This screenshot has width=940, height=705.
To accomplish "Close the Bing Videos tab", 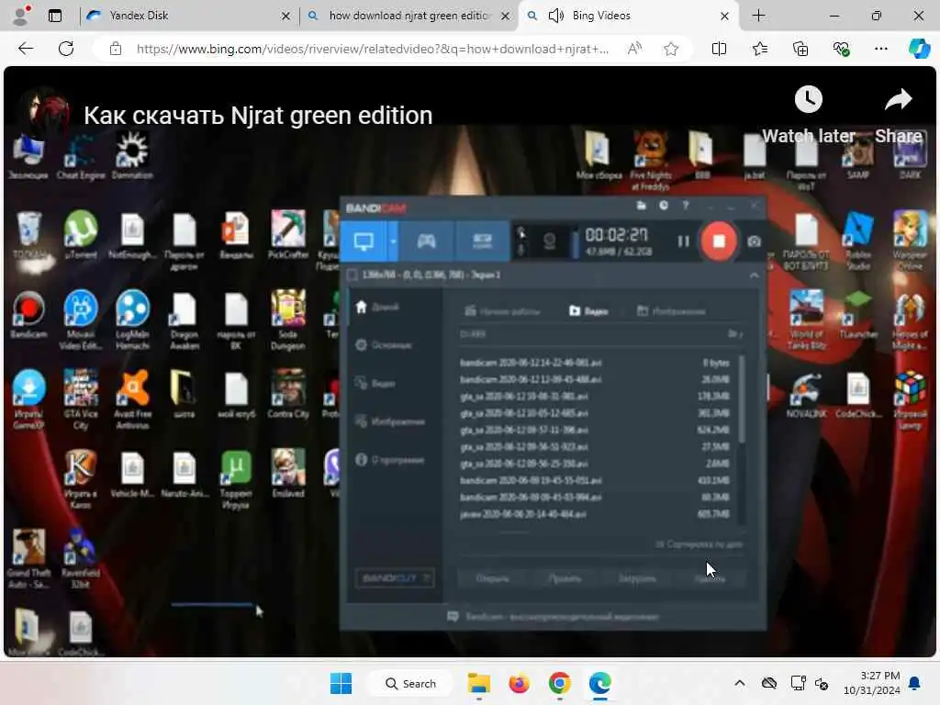I will pos(725,17).
